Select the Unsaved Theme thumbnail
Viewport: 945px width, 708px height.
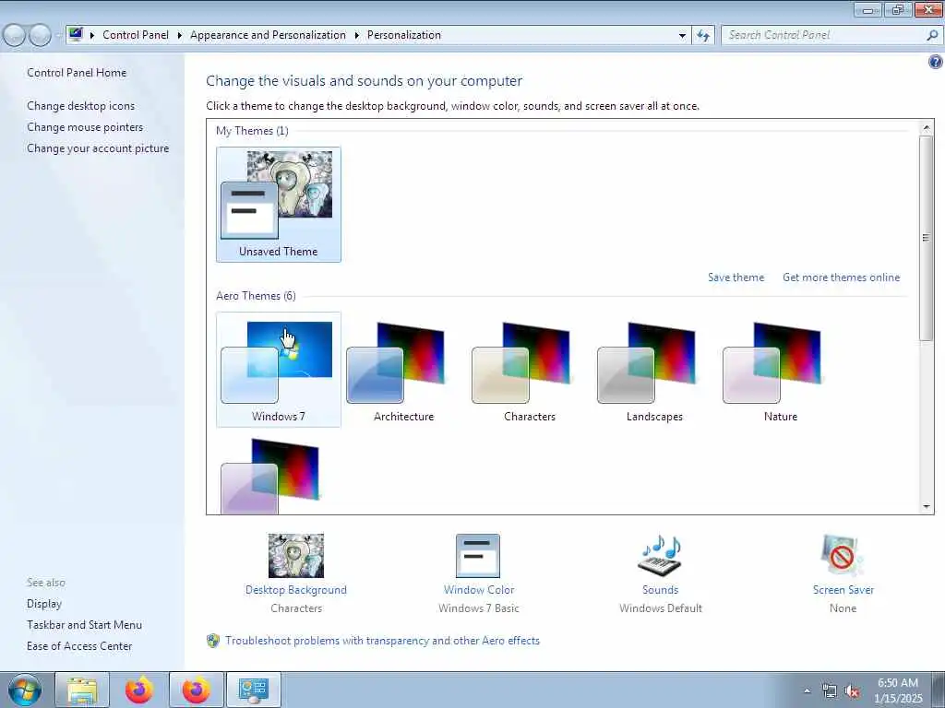(279, 204)
